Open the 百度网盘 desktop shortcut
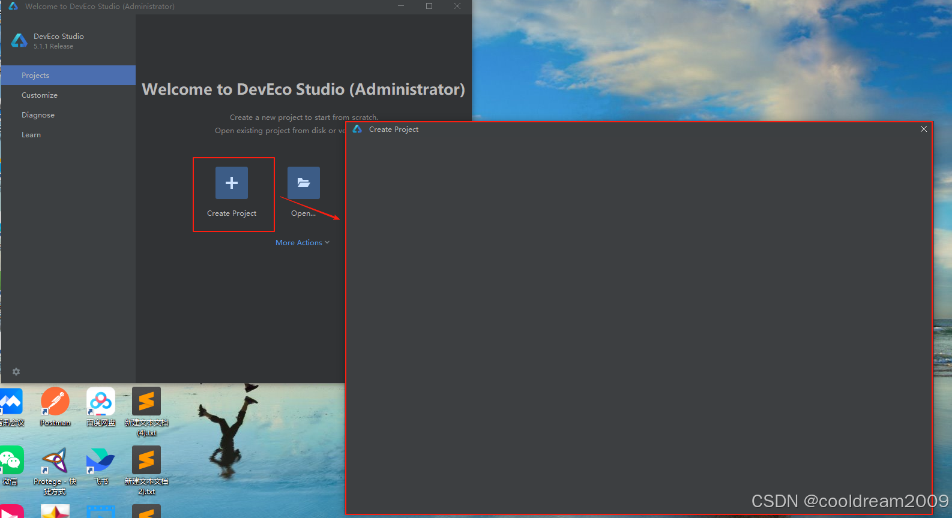The height and width of the screenshot is (518, 952). pyautogui.click(x=101, y=406)
